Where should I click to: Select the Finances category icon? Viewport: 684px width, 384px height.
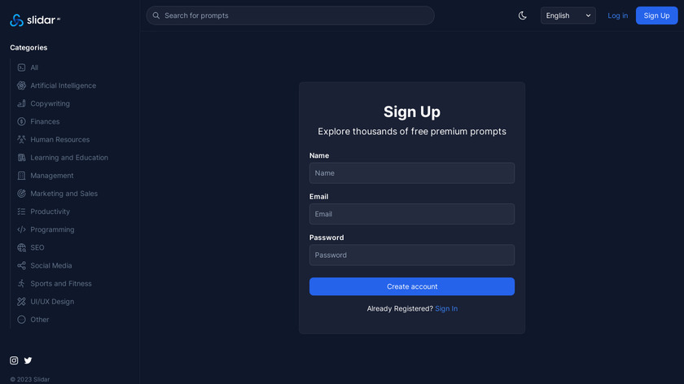point(22,121)
